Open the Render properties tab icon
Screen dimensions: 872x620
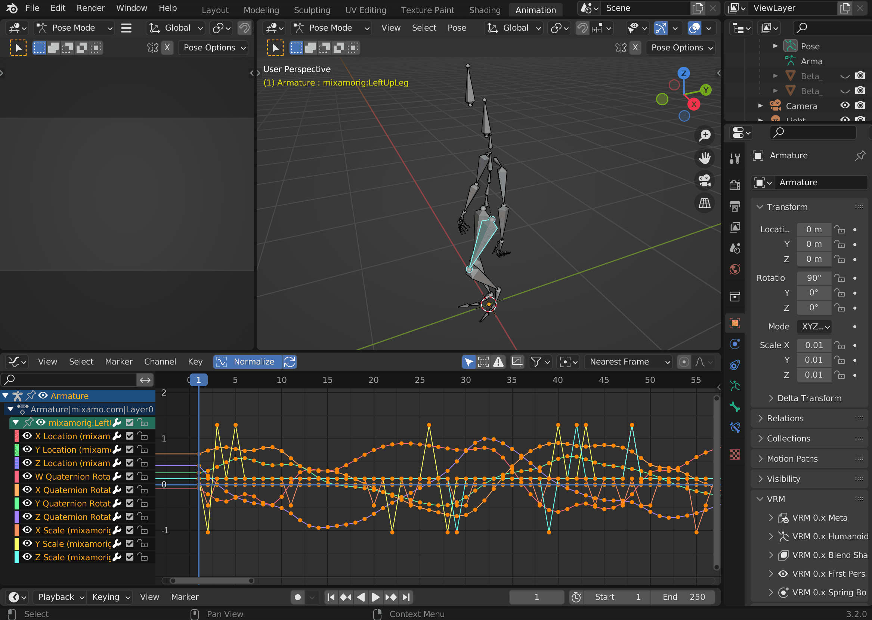click(x=735, y=185)
